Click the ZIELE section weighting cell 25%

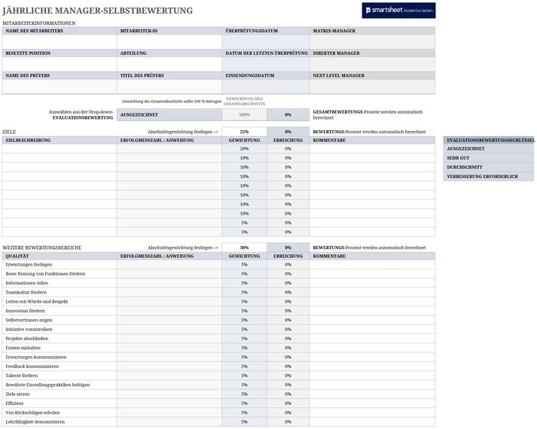click(x=244, y=132)
